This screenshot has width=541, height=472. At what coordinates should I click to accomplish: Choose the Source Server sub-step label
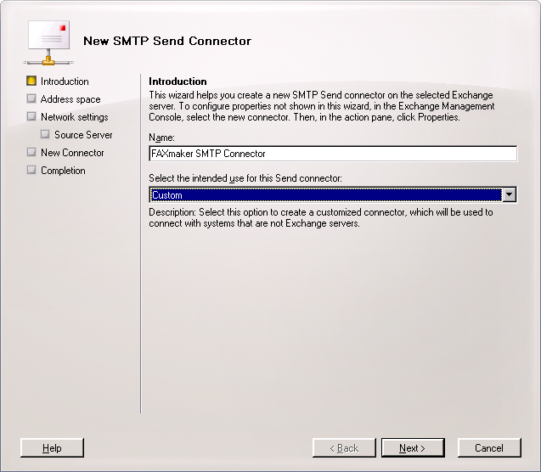[83, 135]
